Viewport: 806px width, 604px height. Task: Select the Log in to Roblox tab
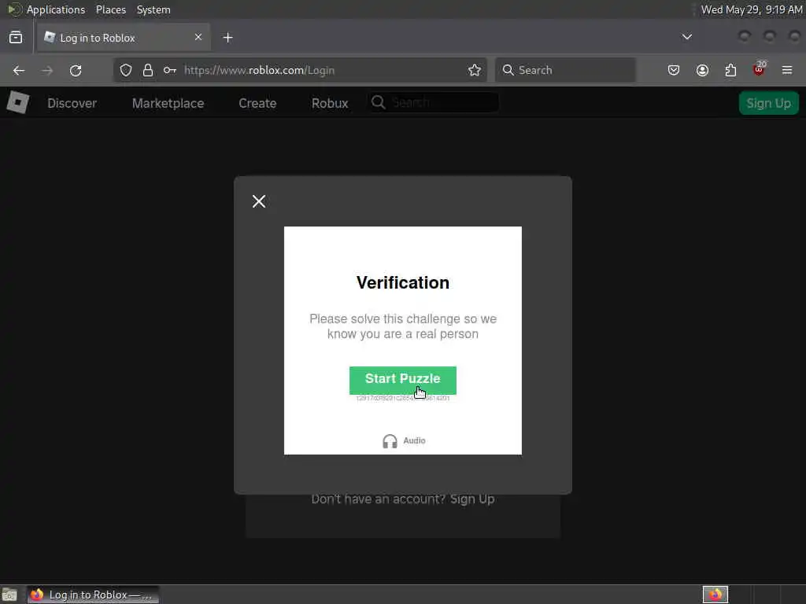click(x=124, y=38)
